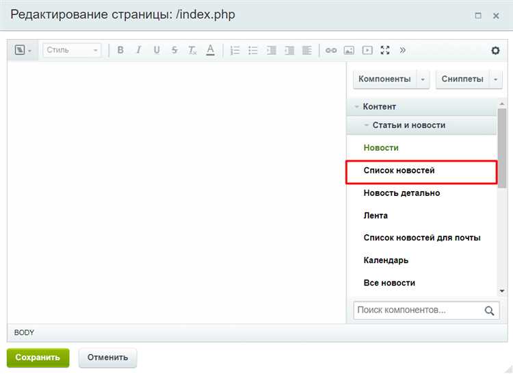Collapse the Контент section

point(421,107)
